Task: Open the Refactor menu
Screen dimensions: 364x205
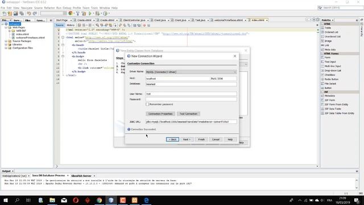Action: tap(49, 8)
